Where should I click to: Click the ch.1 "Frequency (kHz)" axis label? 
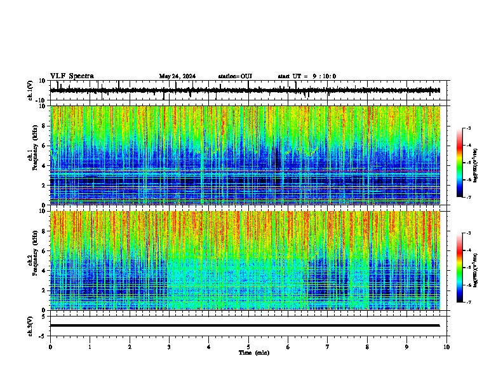click(35, 148)
